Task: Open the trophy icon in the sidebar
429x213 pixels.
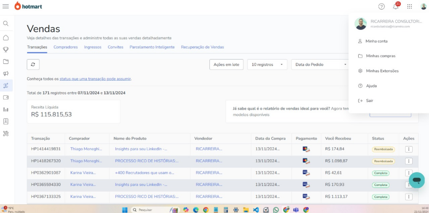Action: tap(6, 49)
